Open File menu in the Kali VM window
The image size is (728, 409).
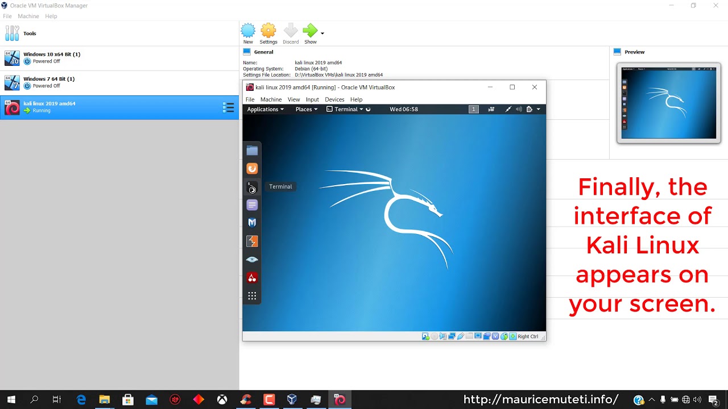click(250, 99)
